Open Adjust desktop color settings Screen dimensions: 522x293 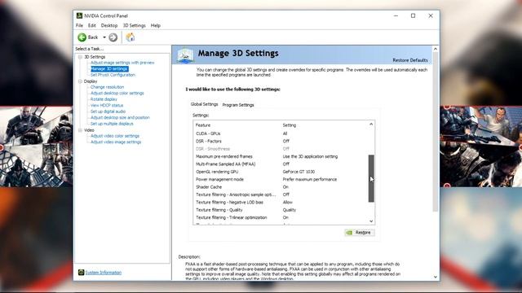[117, 94]
